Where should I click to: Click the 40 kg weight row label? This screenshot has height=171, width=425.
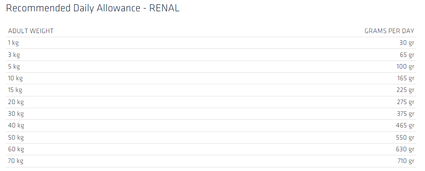point(16,125)
